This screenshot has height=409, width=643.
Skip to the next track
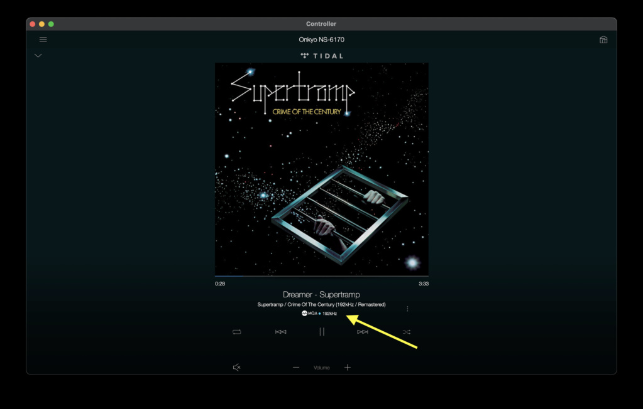pyautogui.click(x=363, y=332)
